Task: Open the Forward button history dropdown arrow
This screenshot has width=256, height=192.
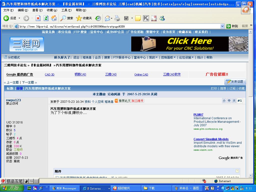Action: click(x=32, y=18)
